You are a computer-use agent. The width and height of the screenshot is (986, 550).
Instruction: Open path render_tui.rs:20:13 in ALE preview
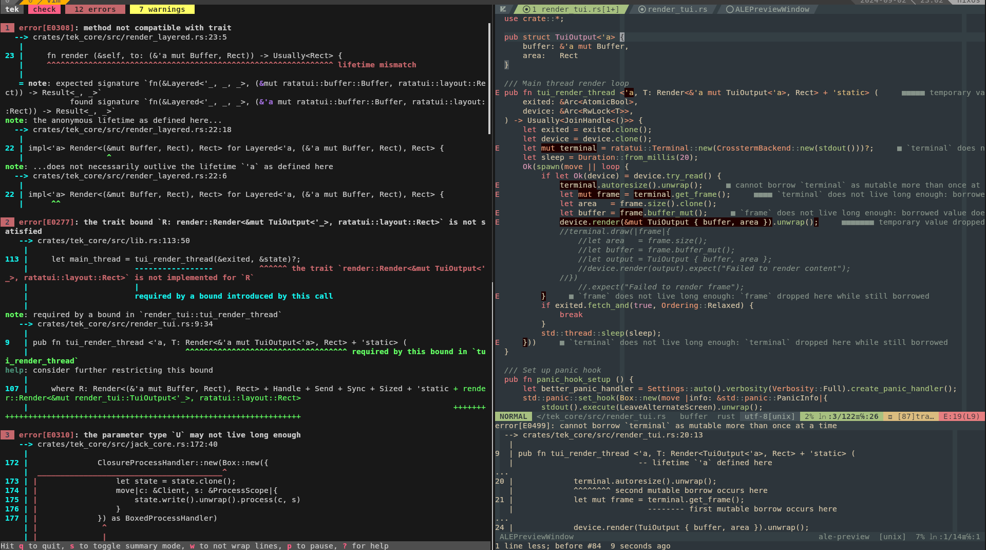coord(613,435)
